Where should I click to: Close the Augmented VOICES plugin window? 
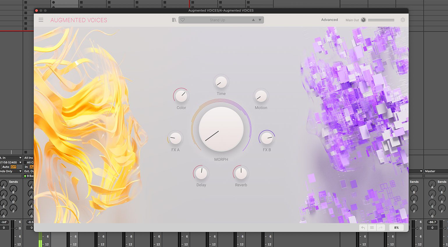tap(36, 10)
